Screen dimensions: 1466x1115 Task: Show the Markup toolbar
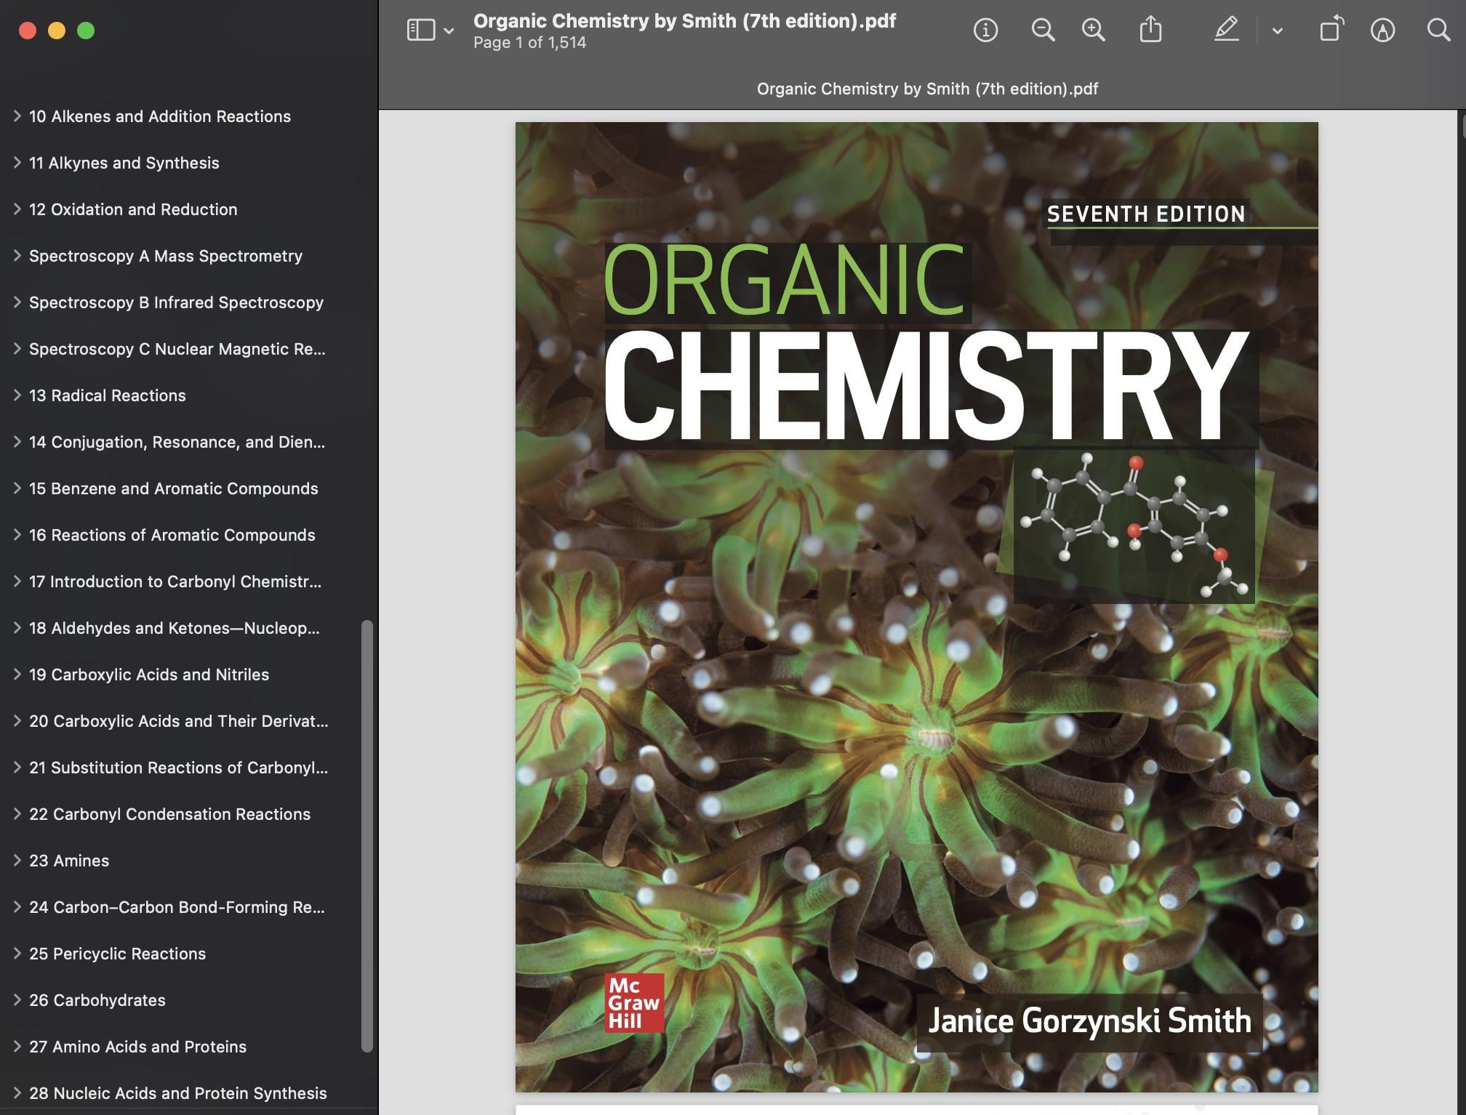(1382, 30)
